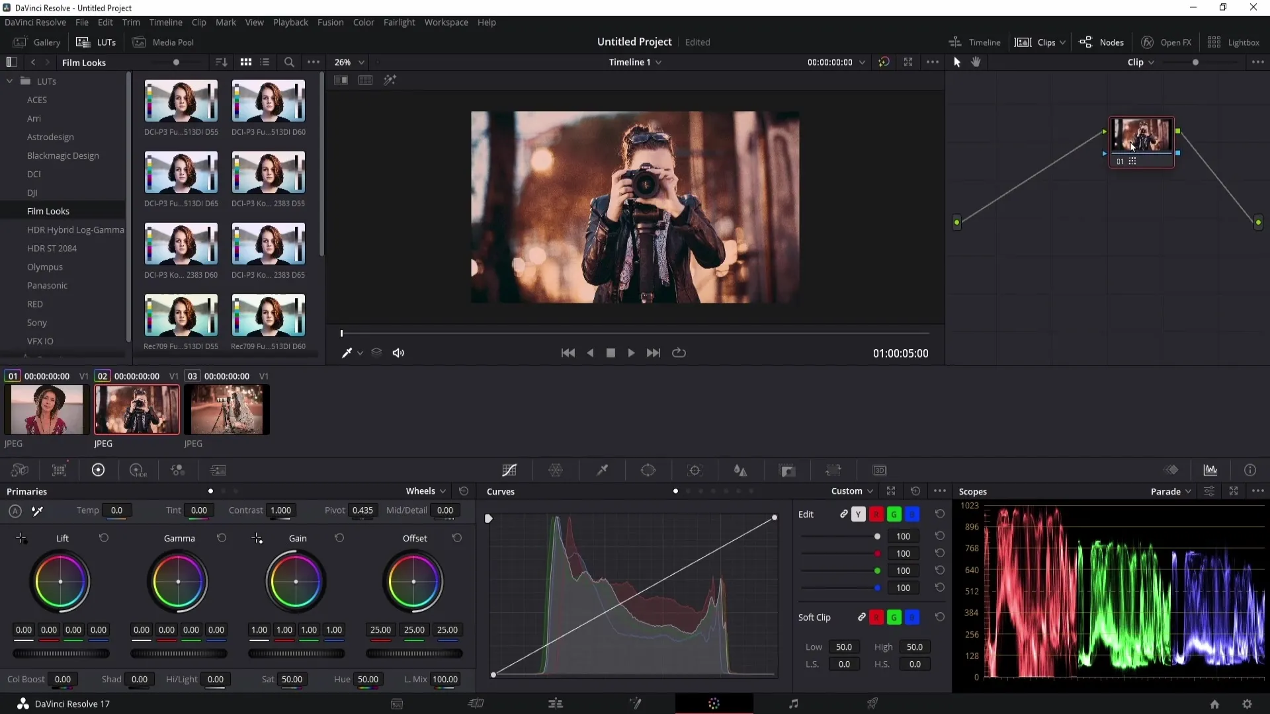Image resolution: width=1270 pixels, height=714 pixels.
Task: Open the viewer zoom 26% dropdown
Action: [x=349, y=62]
